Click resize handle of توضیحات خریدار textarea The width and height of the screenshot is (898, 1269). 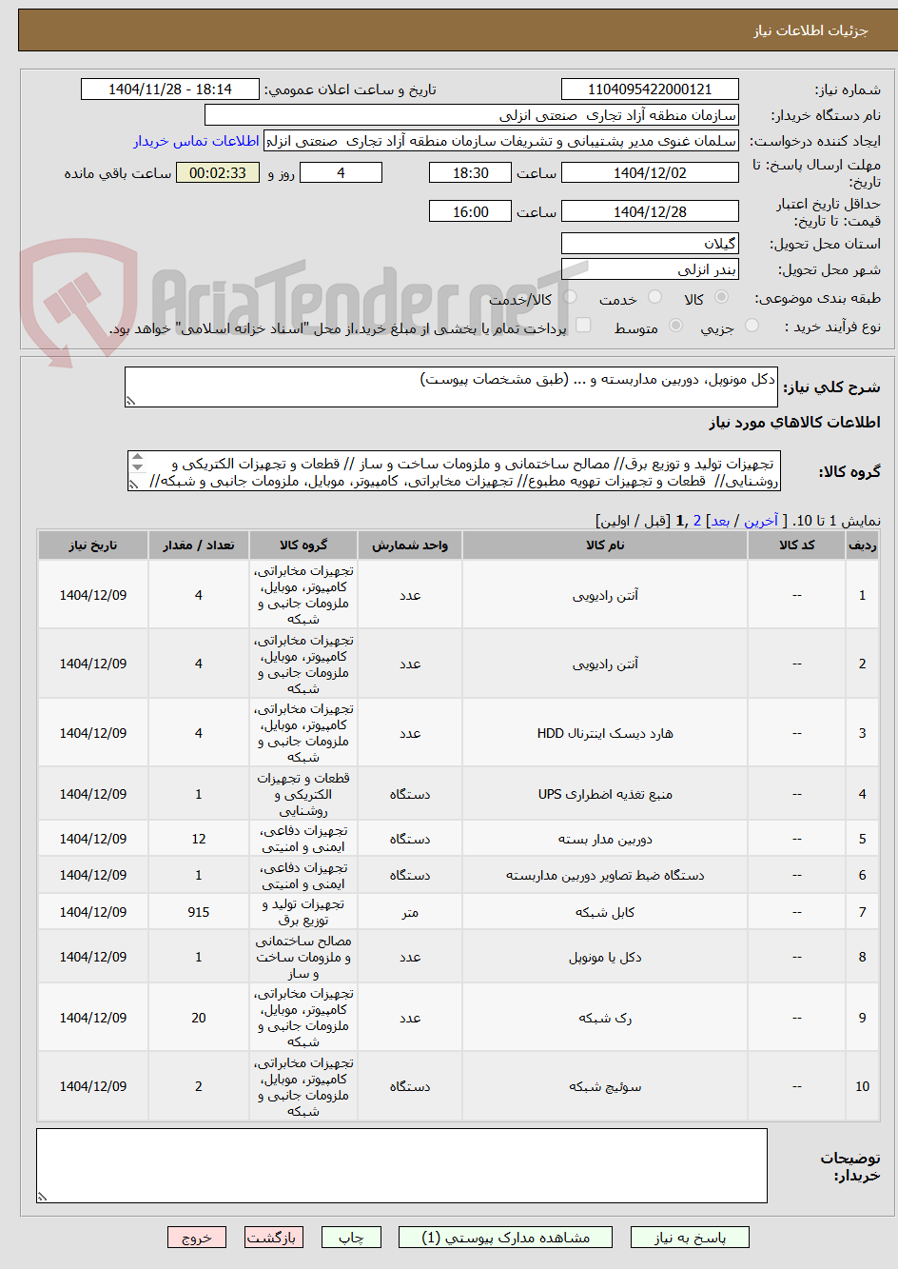tap(42, 1197)
